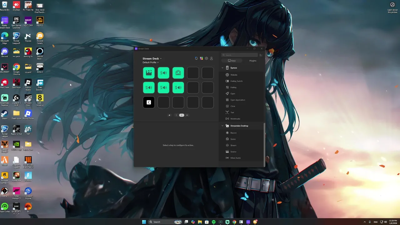Collapse the Streamlabs Desktop category chevron
This screenshot has width=400, height=225.
(222, 126)
